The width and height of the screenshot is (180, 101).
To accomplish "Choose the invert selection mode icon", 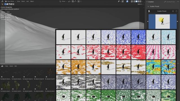I will 11,4.
